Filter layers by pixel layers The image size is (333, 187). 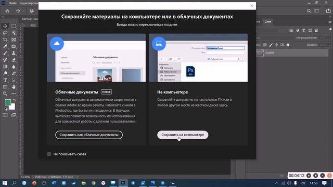coord(291,30)
